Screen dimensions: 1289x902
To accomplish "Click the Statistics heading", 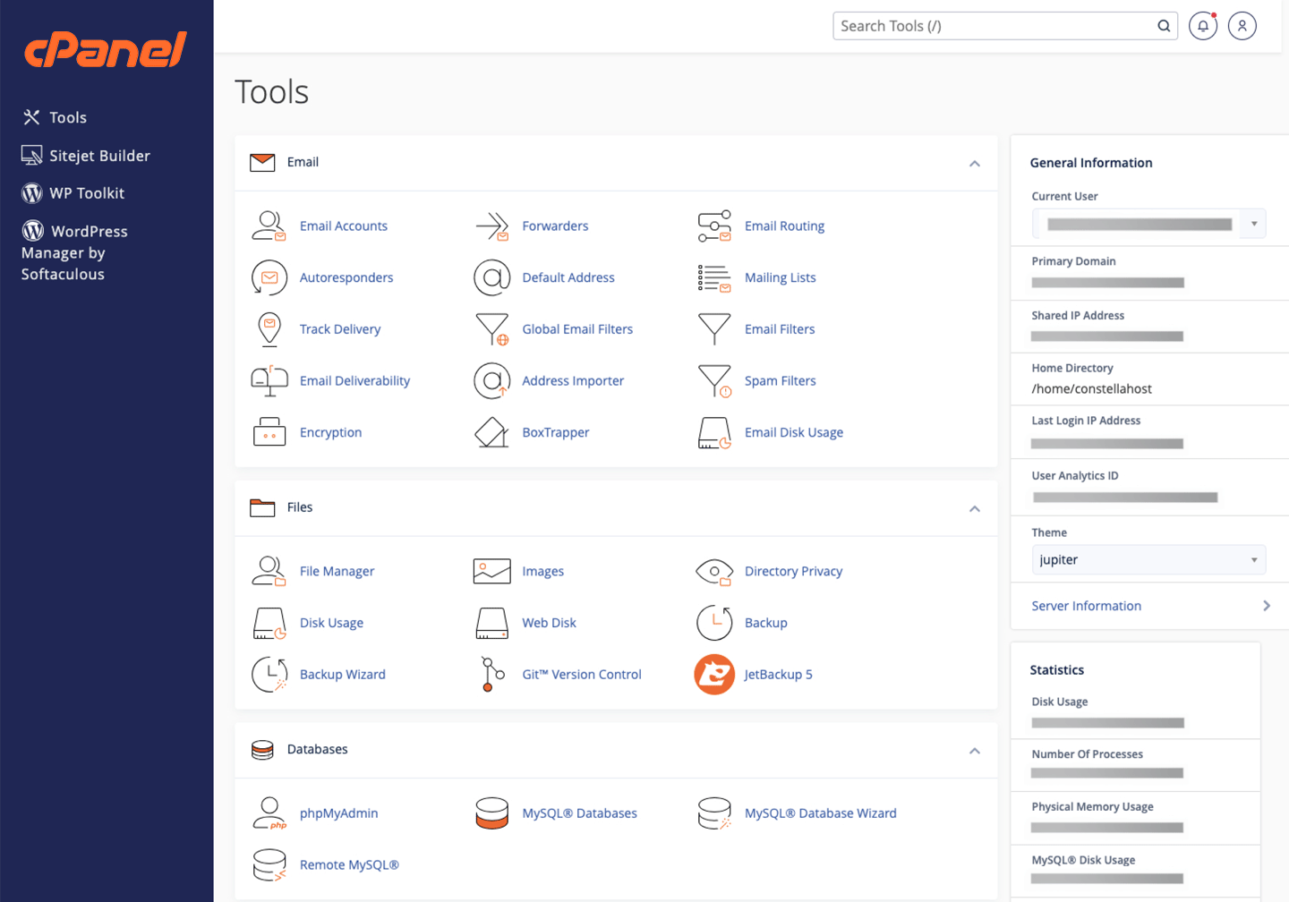I will [x=1056, y=670].
